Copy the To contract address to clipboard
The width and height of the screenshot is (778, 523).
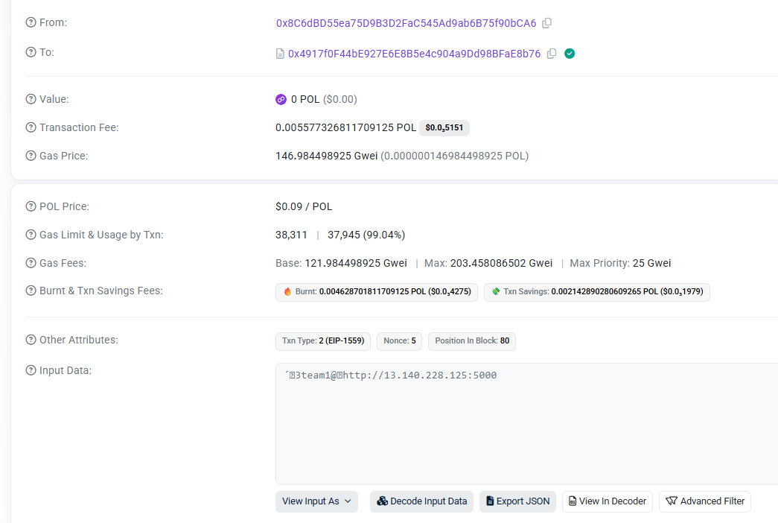click(551, 54)
